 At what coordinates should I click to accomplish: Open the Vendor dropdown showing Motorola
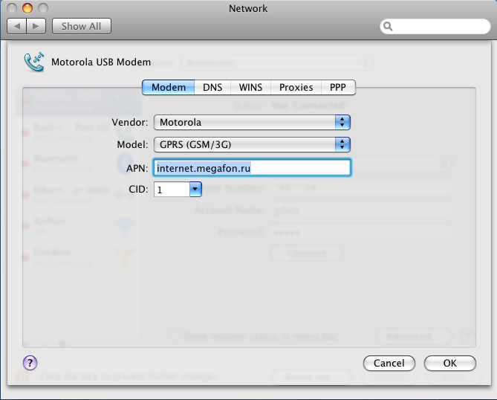pyautogui.click(x=252, y=123)
